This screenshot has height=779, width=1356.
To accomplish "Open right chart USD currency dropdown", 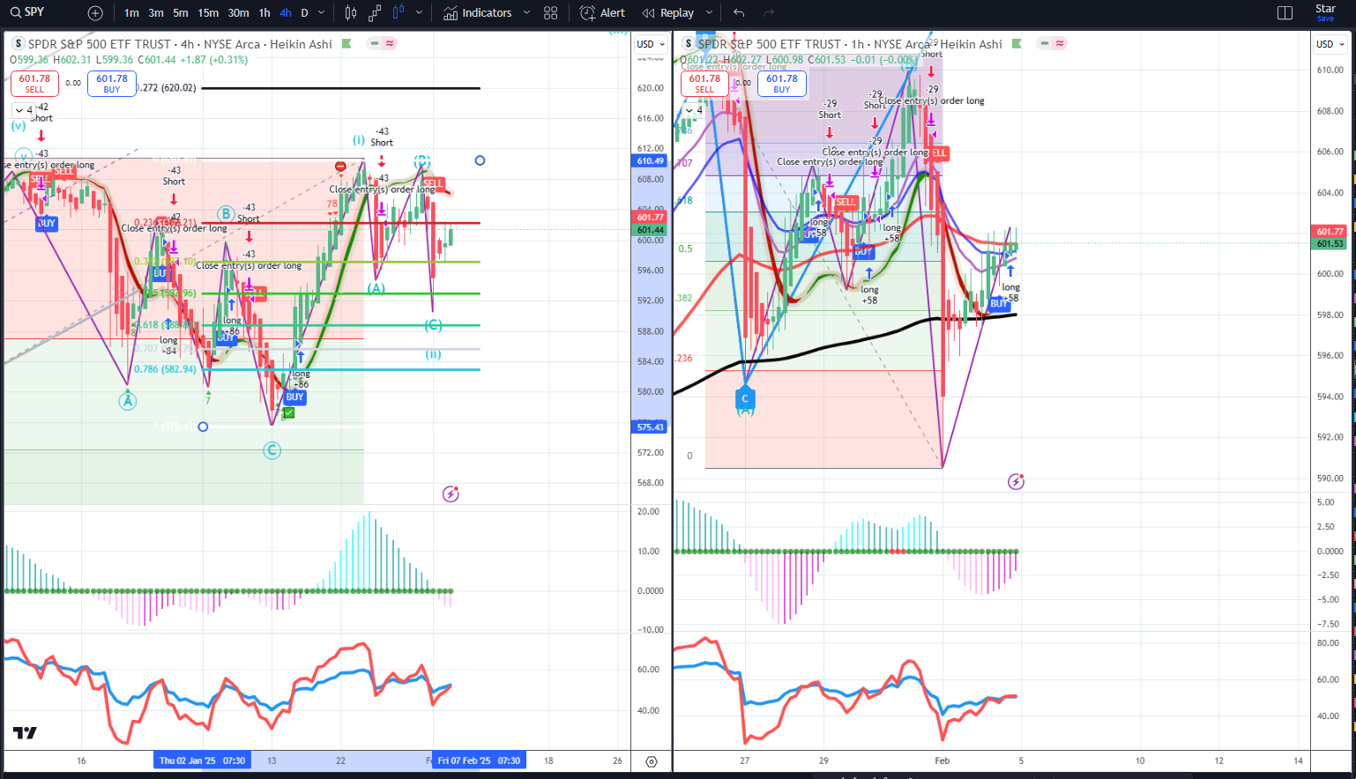I will point(1330,44).
